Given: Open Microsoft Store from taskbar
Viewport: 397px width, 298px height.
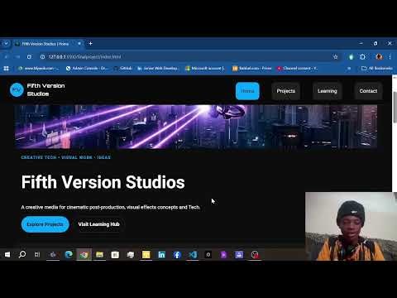Looking at the screenshot, I should [115, 254].
